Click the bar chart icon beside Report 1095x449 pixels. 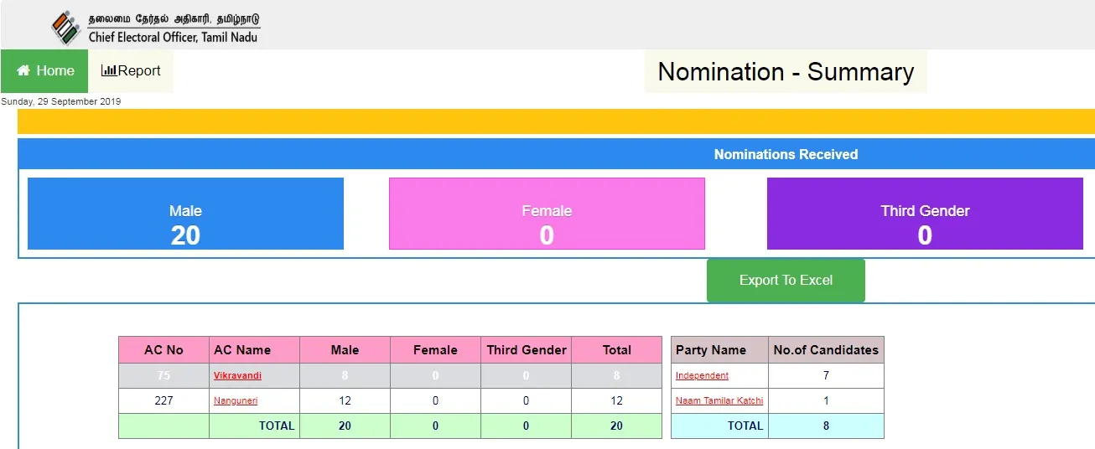pyautogui.click(x=108, y=71)
